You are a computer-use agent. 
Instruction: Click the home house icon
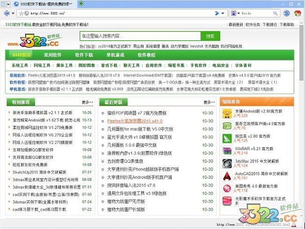pos(297,13)
